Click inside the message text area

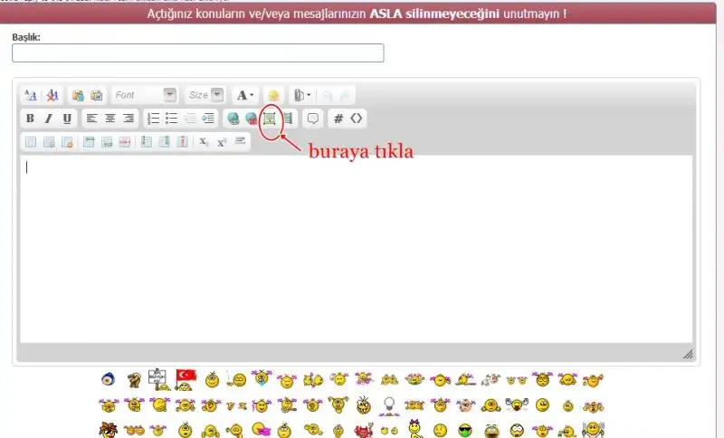[356, 249]
